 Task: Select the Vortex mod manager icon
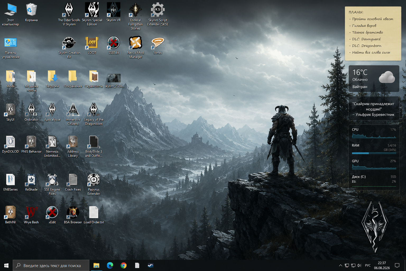[x=158, y=45]
